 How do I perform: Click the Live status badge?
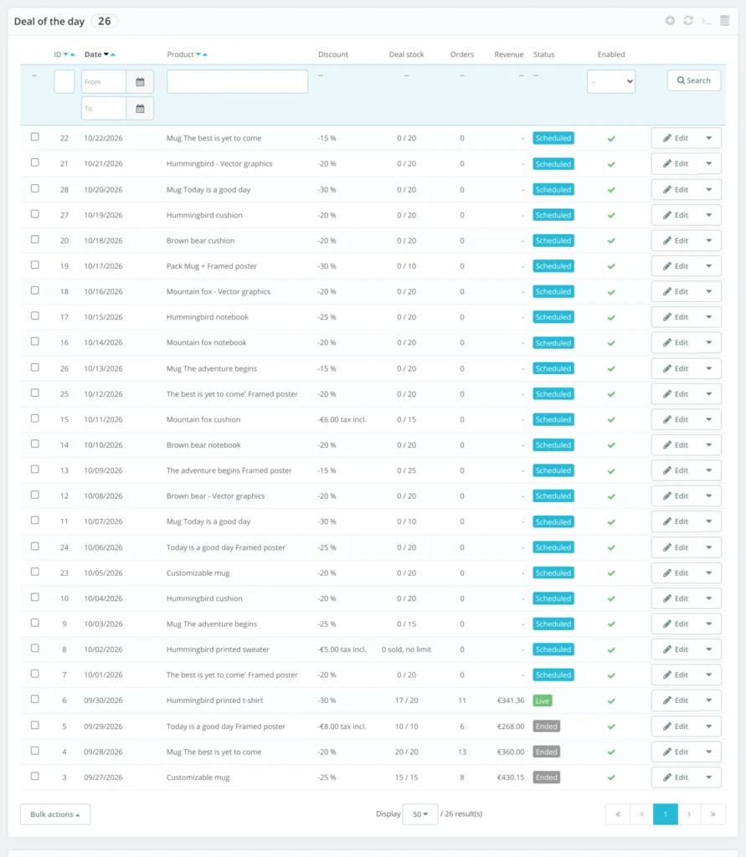click(x=543, y=700)
